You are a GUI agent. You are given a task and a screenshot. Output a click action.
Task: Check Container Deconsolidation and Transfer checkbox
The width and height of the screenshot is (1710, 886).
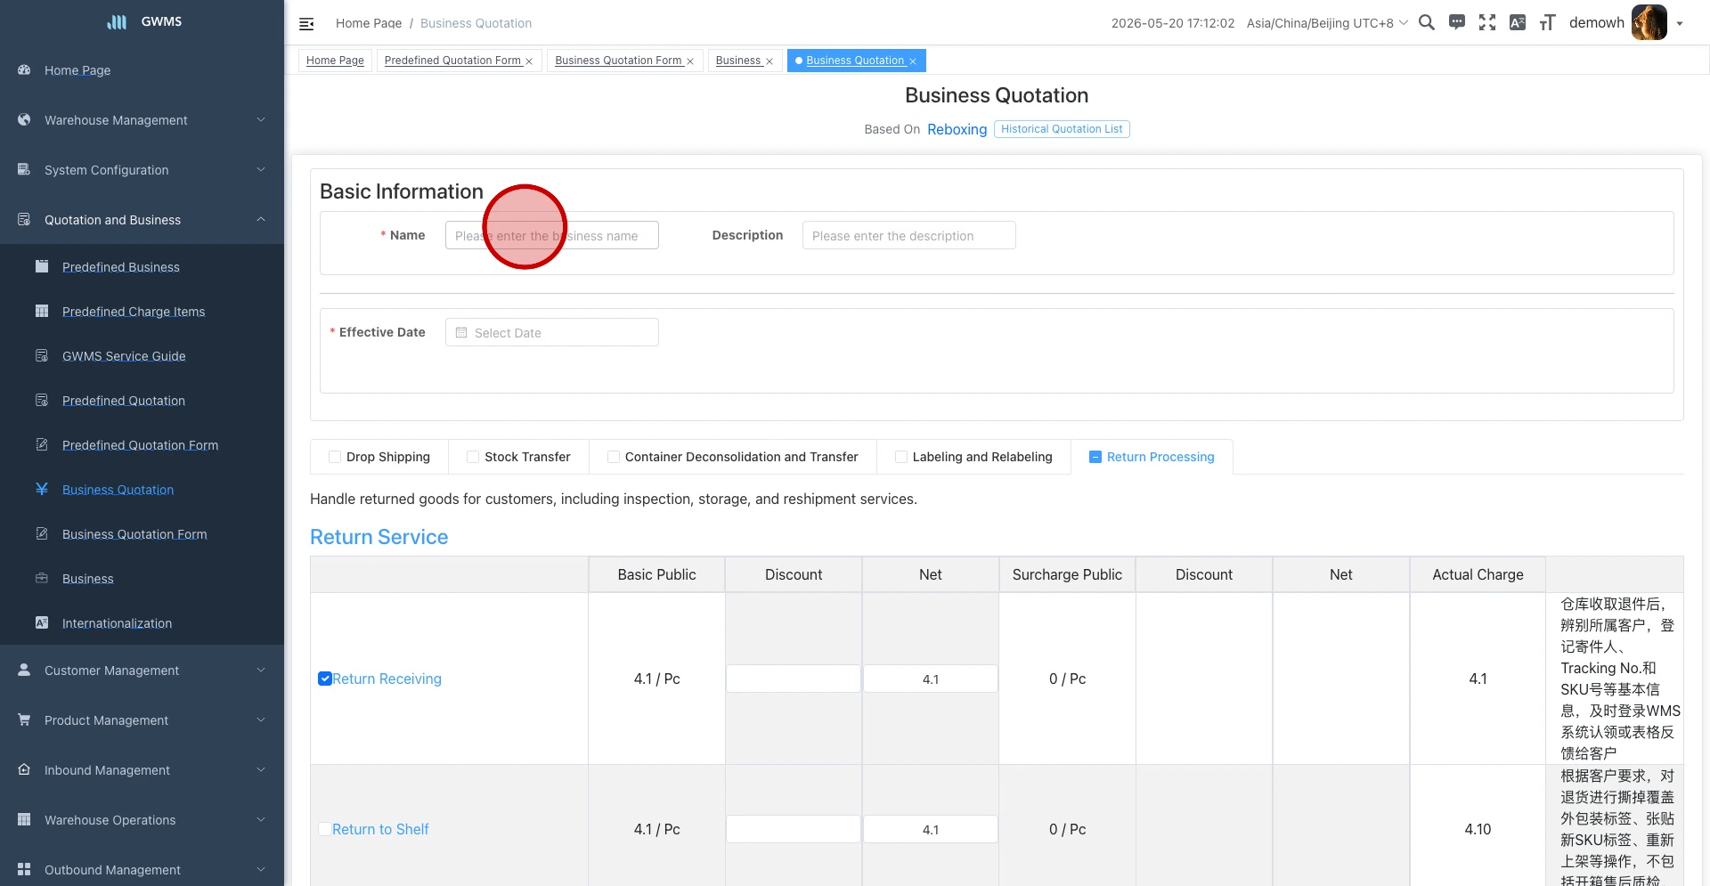tap(614, 457)
